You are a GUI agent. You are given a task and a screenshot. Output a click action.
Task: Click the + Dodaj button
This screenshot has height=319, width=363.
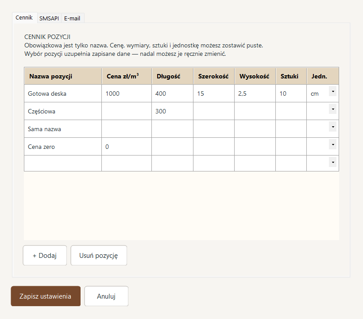(x=45, y=255)
